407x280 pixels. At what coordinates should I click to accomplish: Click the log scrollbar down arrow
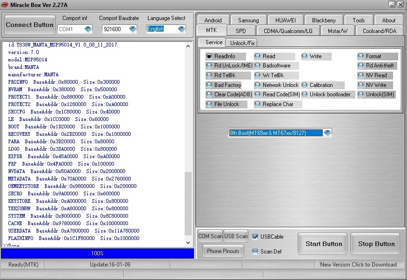point(188,243)
